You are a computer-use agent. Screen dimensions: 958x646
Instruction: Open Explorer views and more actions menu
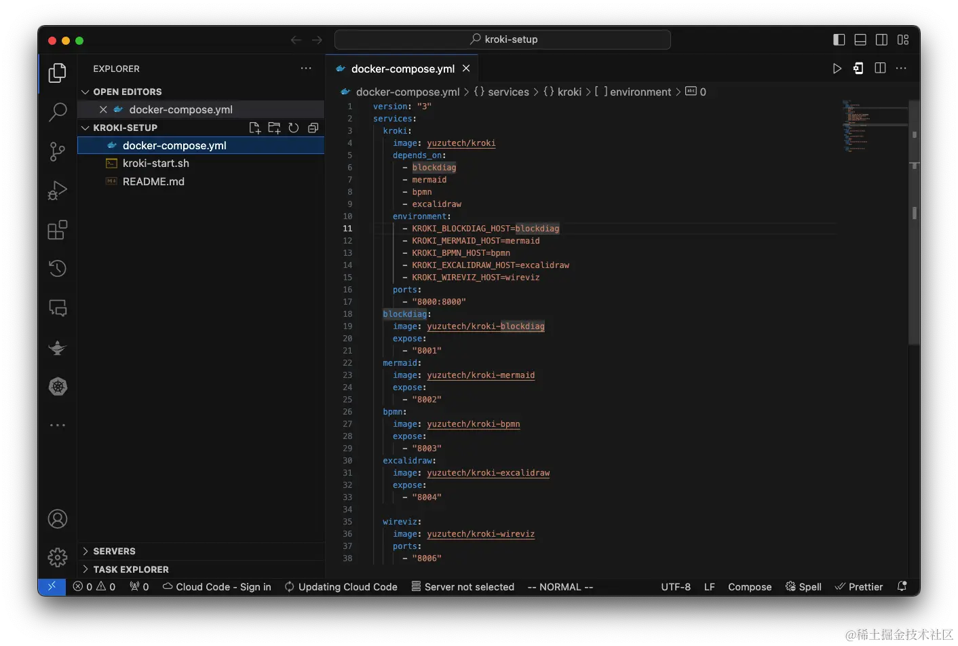306,69
